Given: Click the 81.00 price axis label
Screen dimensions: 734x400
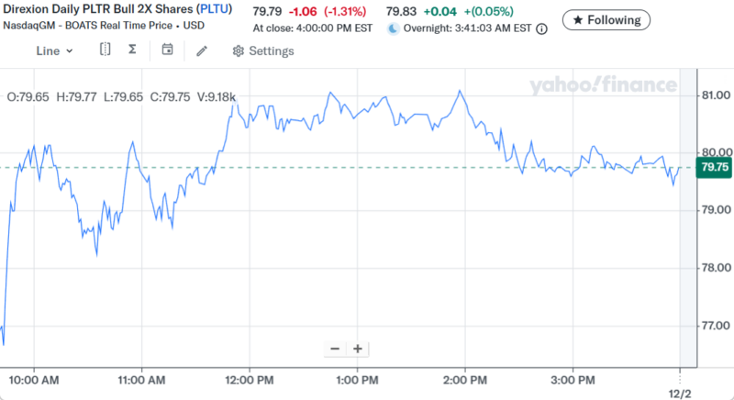Looking at the screenshot, I should coord(714,95).
